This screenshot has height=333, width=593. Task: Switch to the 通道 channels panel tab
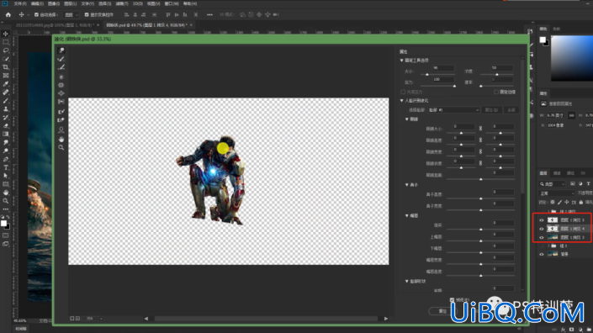pos(557,173)
